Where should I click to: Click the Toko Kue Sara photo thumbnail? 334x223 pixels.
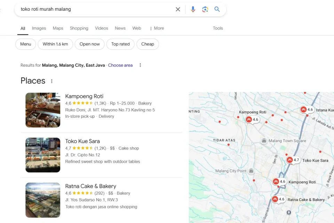click(43, 155)
